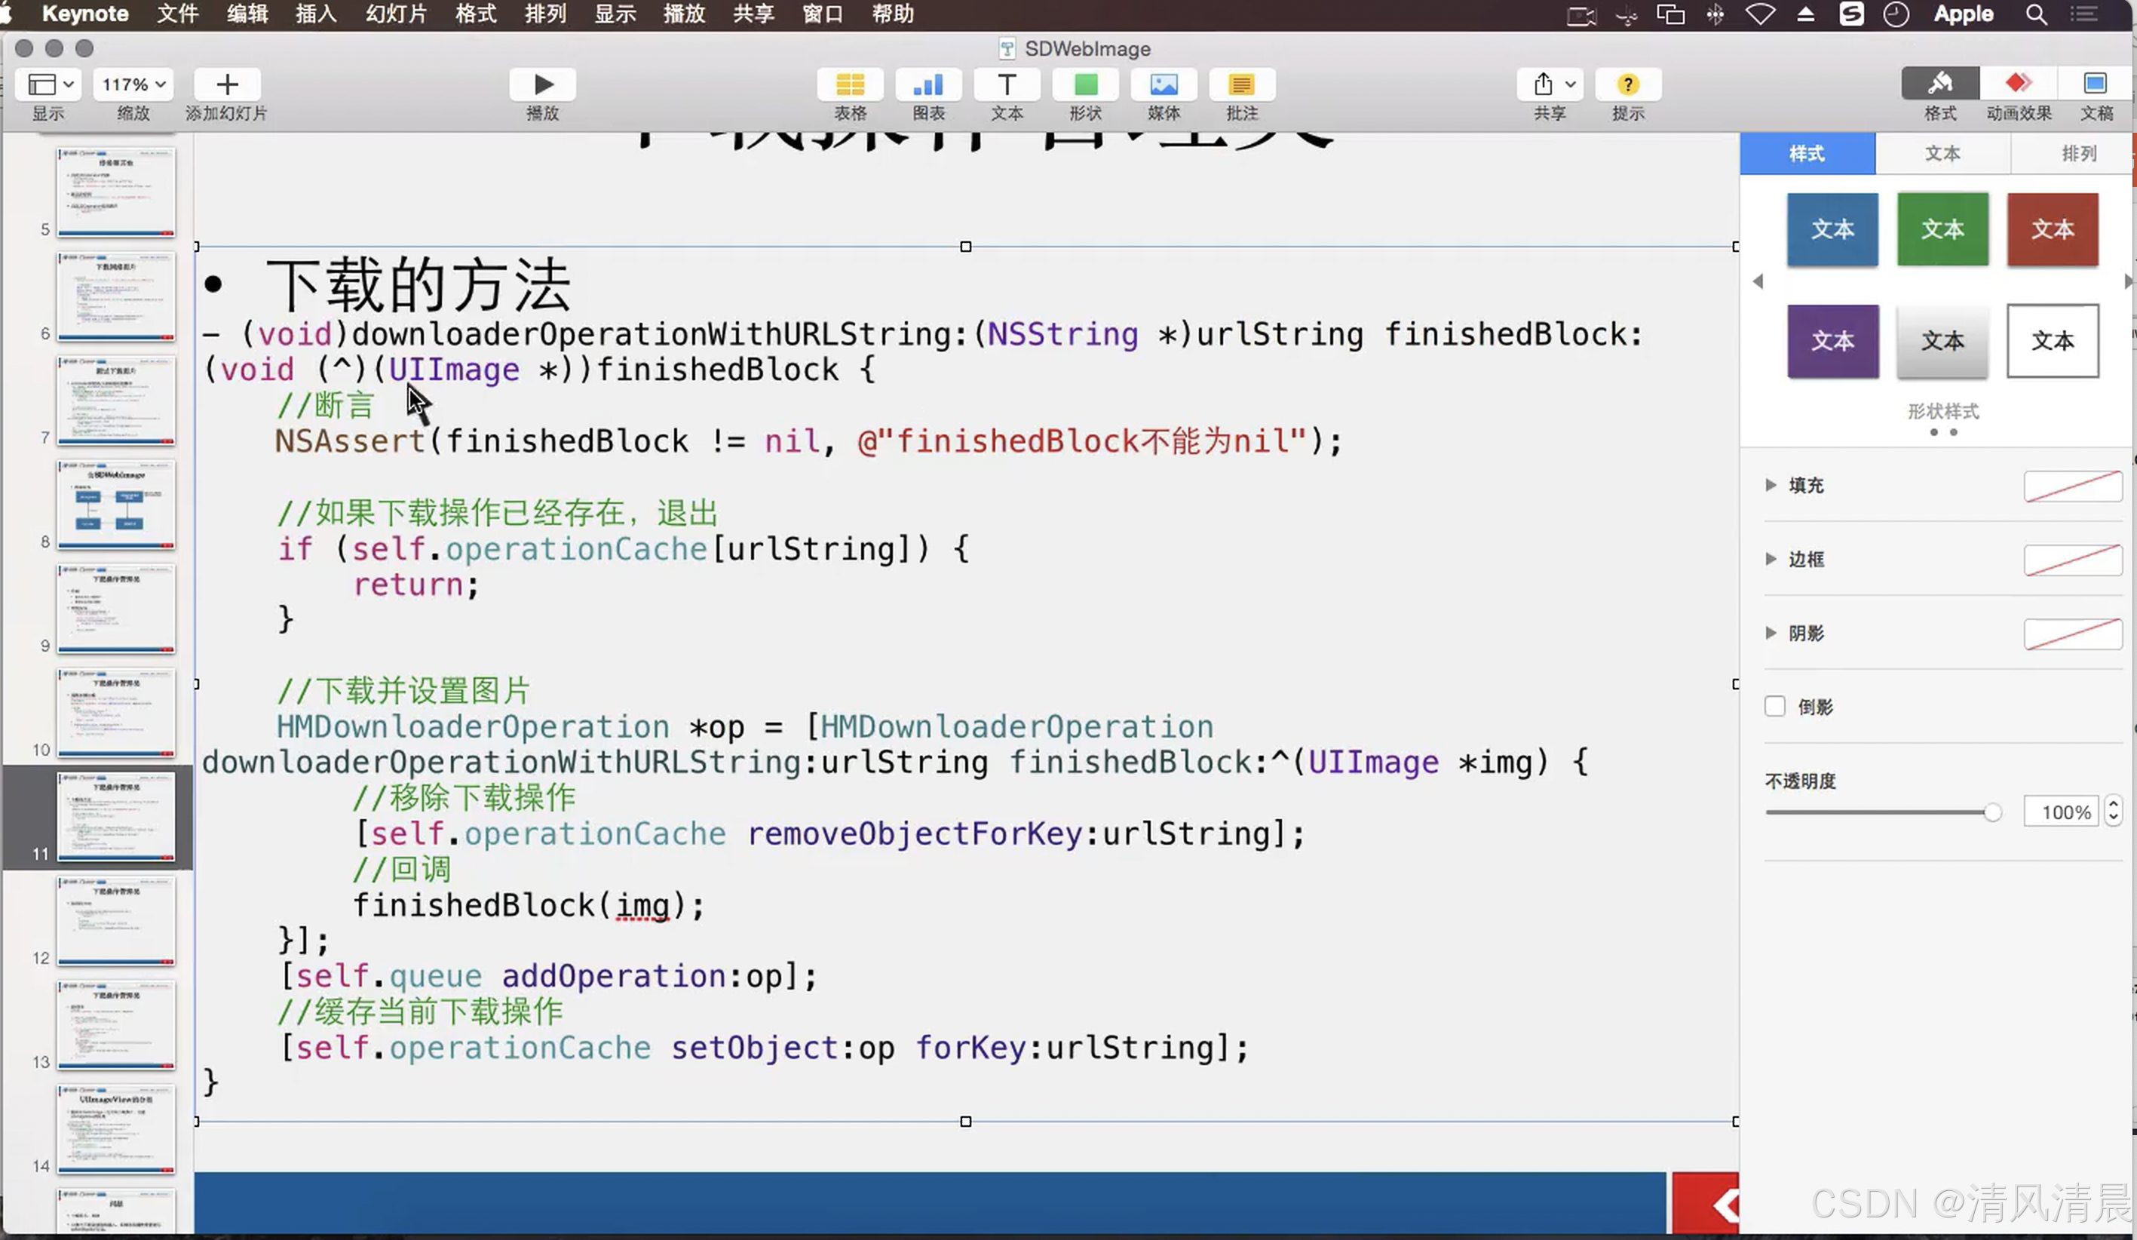The image size is (2137, 1240).
Task: Expand the 阴影 shadow disclosure triangle
Action: (1771, 633)
